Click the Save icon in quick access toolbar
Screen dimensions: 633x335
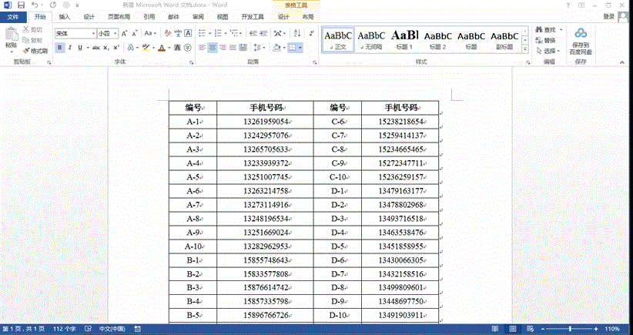coord(21,5)
